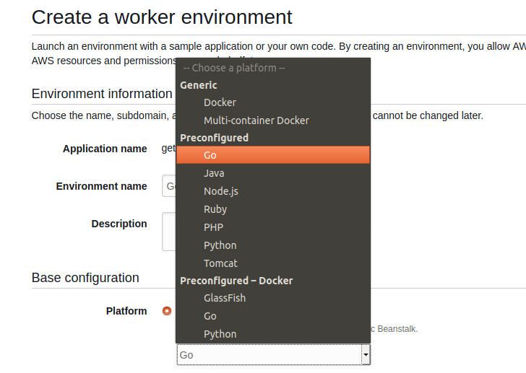The width and height of the screenshot is (526, 373).
Task: Choose the Multi-container Docker platform
Action: [256, 120]
